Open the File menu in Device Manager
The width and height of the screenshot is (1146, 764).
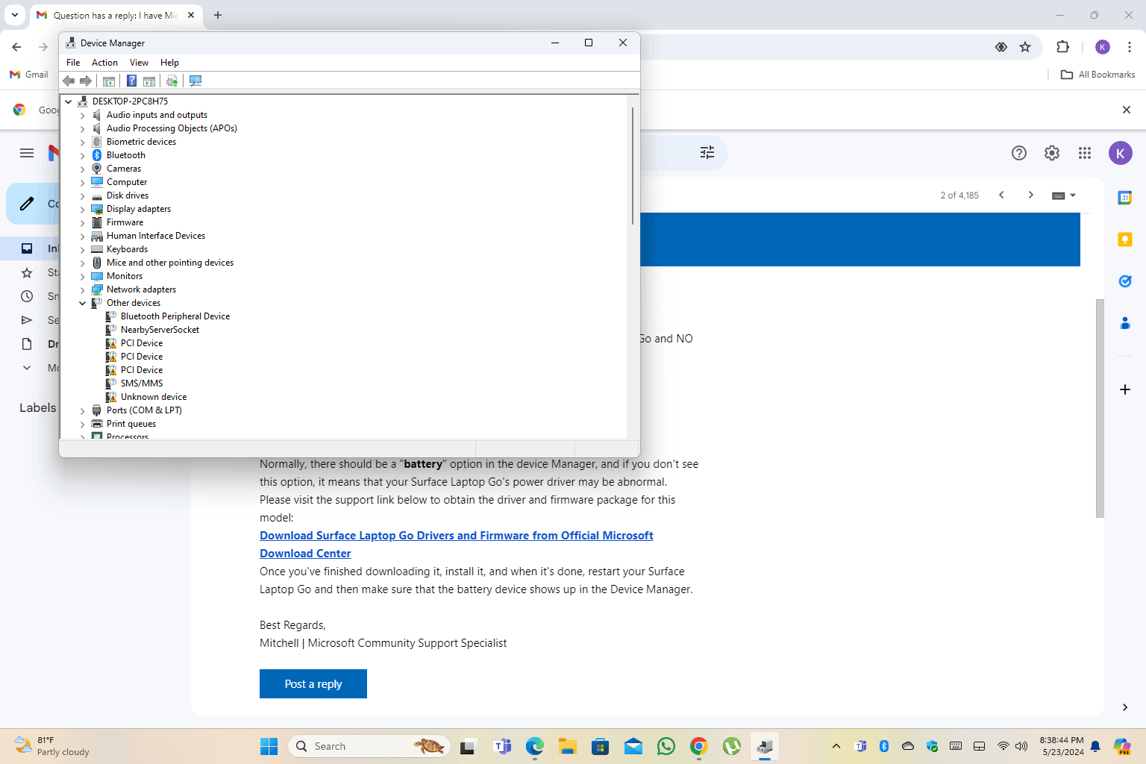(73, 63)
